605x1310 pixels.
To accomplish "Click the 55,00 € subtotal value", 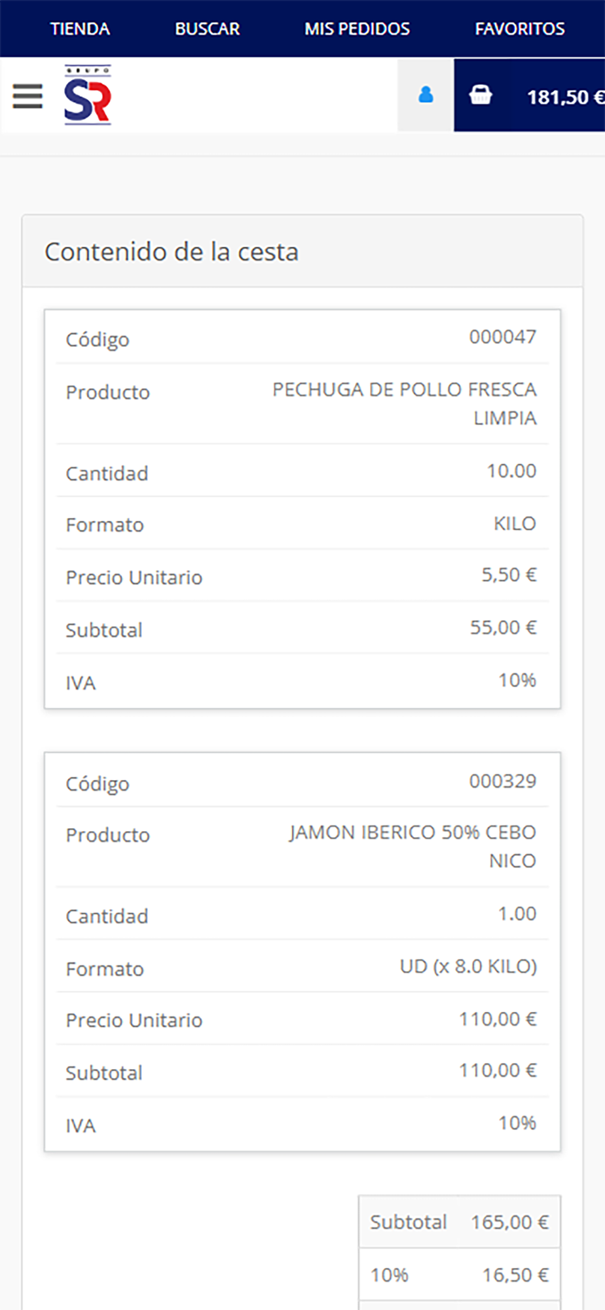I will 503,627.
